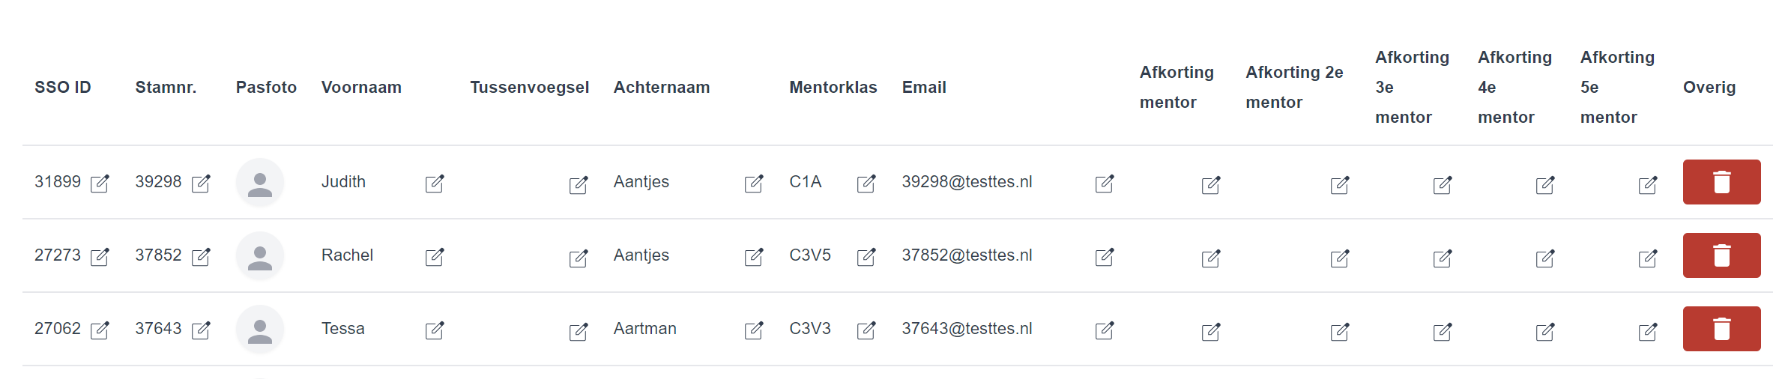Edit Afkorting 4e mentor in Rachel's row

click(1545, 258)
